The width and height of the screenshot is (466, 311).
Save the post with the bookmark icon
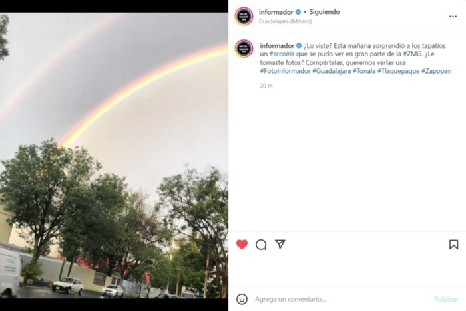coord(453,245)
